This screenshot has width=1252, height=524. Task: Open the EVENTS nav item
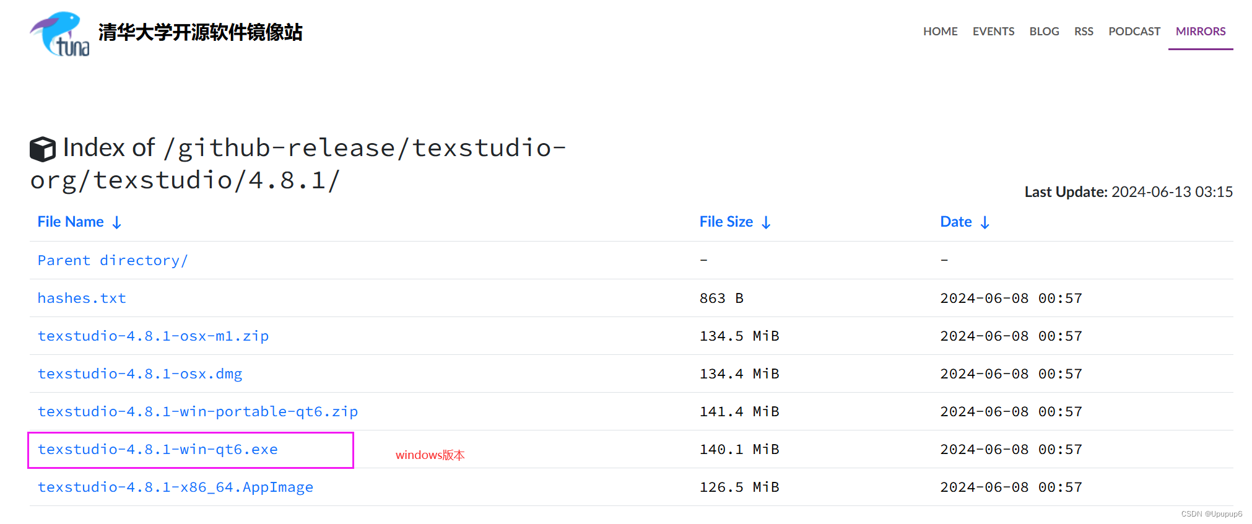(993, 31)
